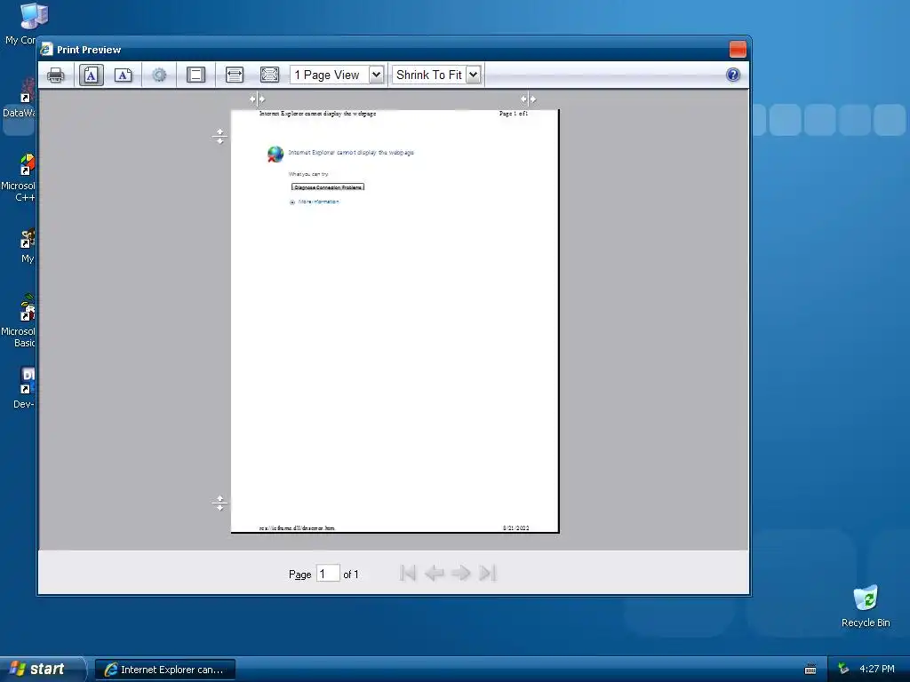The height and width of the screenshot is (682, 910).
Task: Click the left margin adjust handle
Action: pos(257,99)
